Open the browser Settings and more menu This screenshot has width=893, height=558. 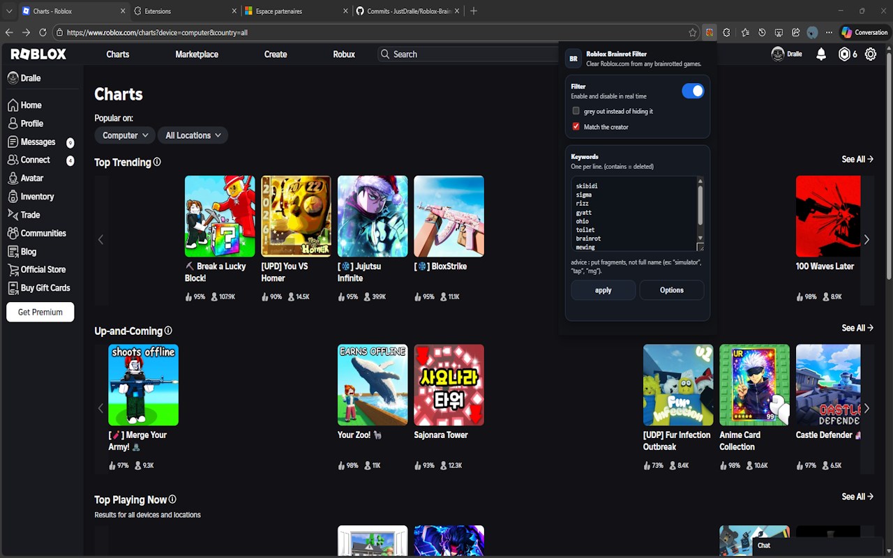pos(829,32)
